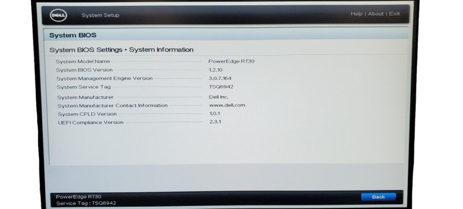Select the UEFI Compliance Version label
Viewport: 463px width, 209px height.
(x=91, y=123)
